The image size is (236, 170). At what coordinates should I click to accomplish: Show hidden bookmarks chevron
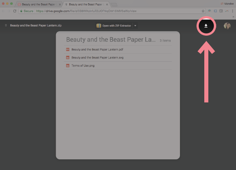(x=233, y=17)
